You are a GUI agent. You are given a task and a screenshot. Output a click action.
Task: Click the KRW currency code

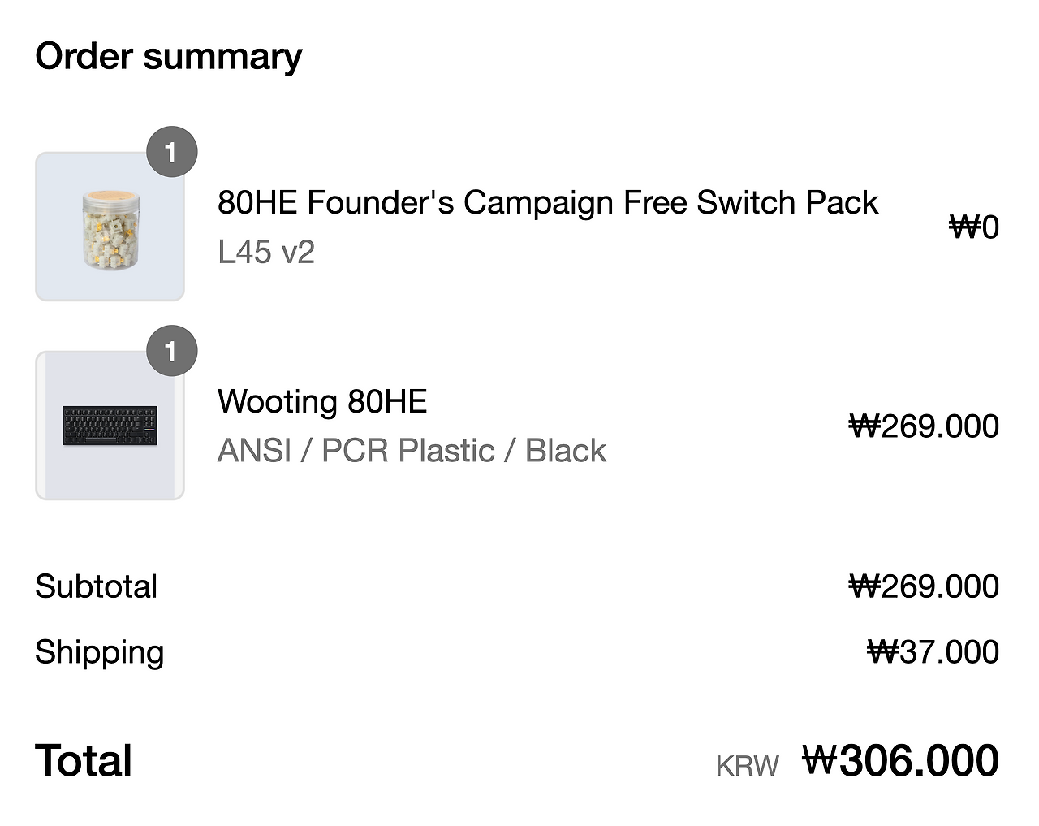point(747,766)
